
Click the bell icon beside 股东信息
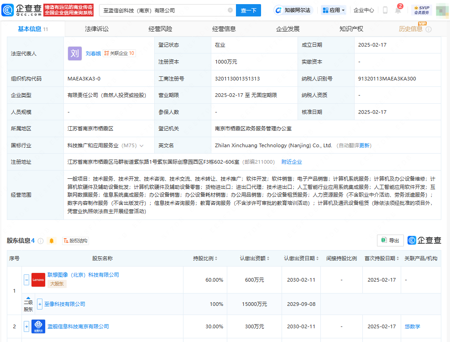[x=51, y=241]
